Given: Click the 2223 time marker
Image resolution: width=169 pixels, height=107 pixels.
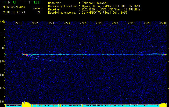Looking at the screenshot, I should (x=51, y=23).
